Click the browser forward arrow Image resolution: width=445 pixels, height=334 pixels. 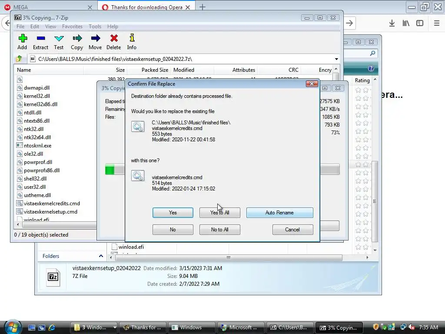(x=350, y=23)
